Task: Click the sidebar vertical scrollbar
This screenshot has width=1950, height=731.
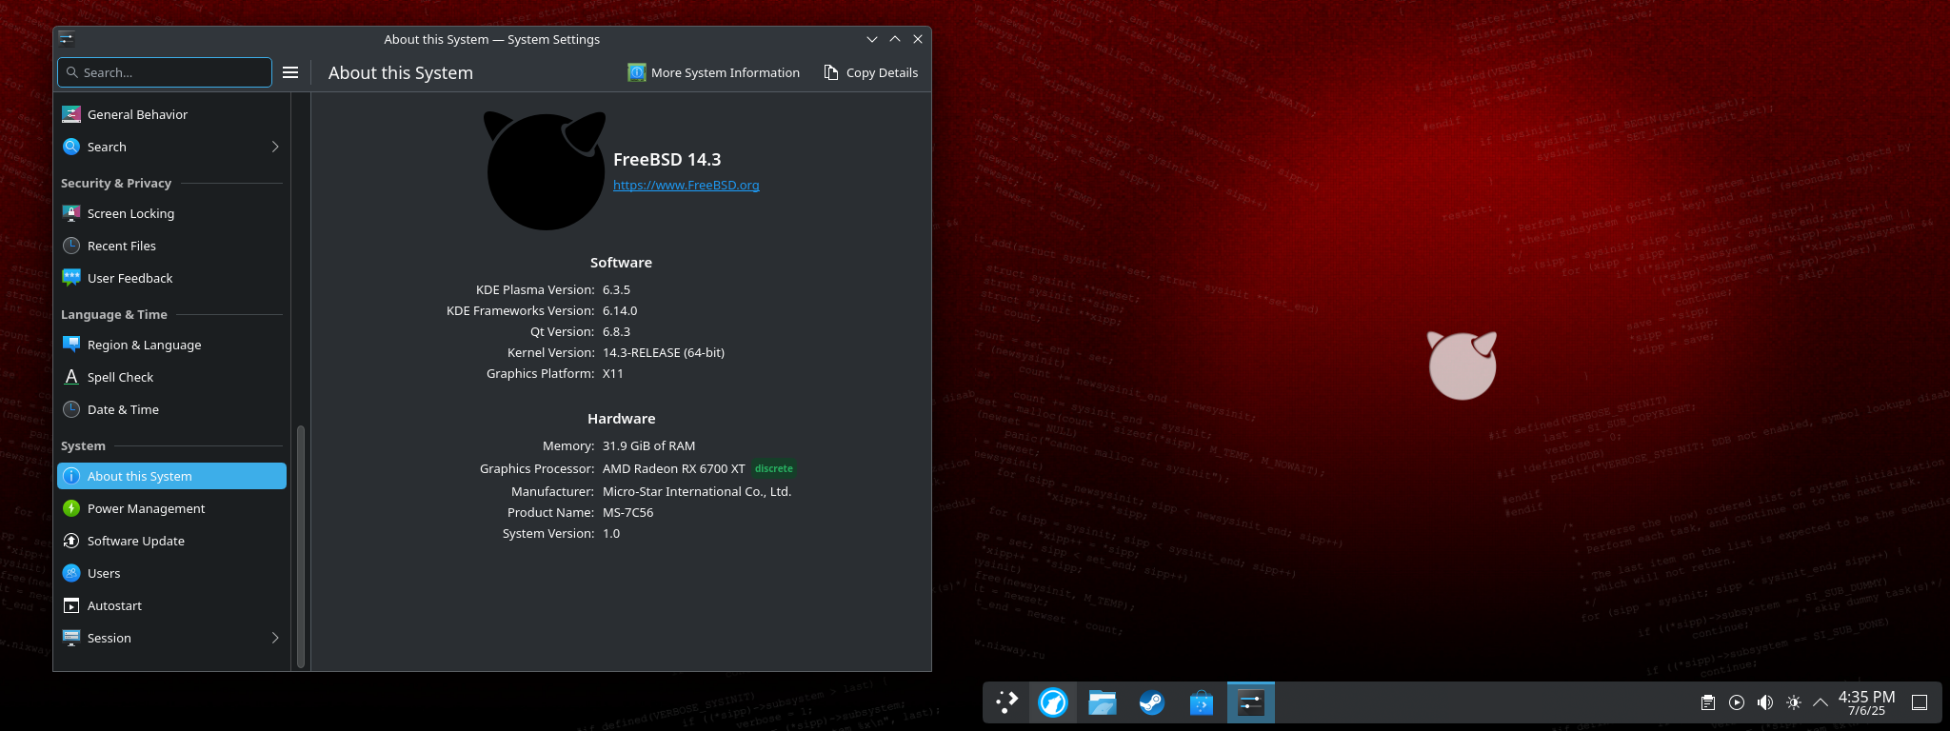Action: 301,545
